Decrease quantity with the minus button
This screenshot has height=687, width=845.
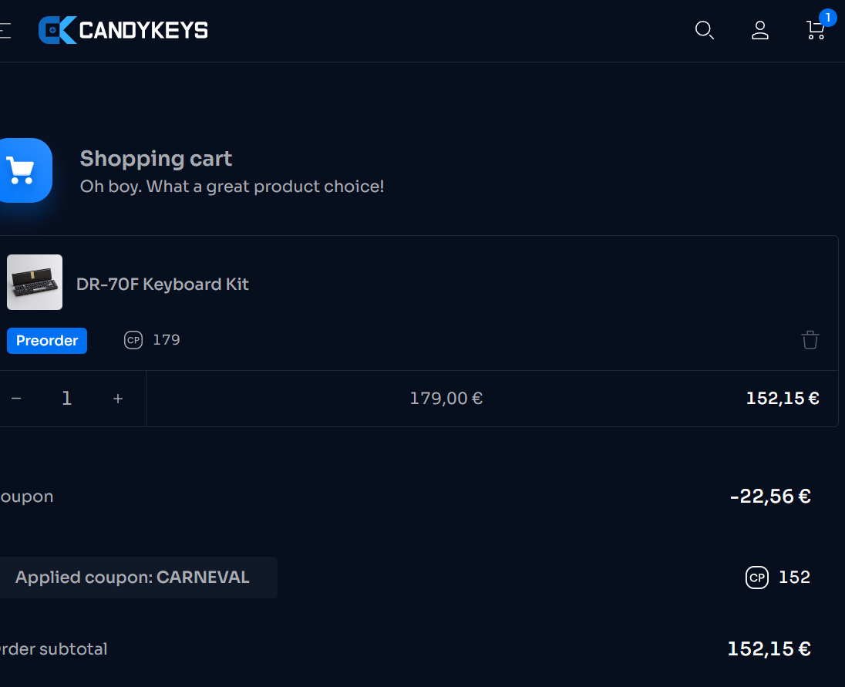tap(16, 399)
